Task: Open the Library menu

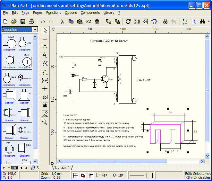Action: click(x=109, y=13)
